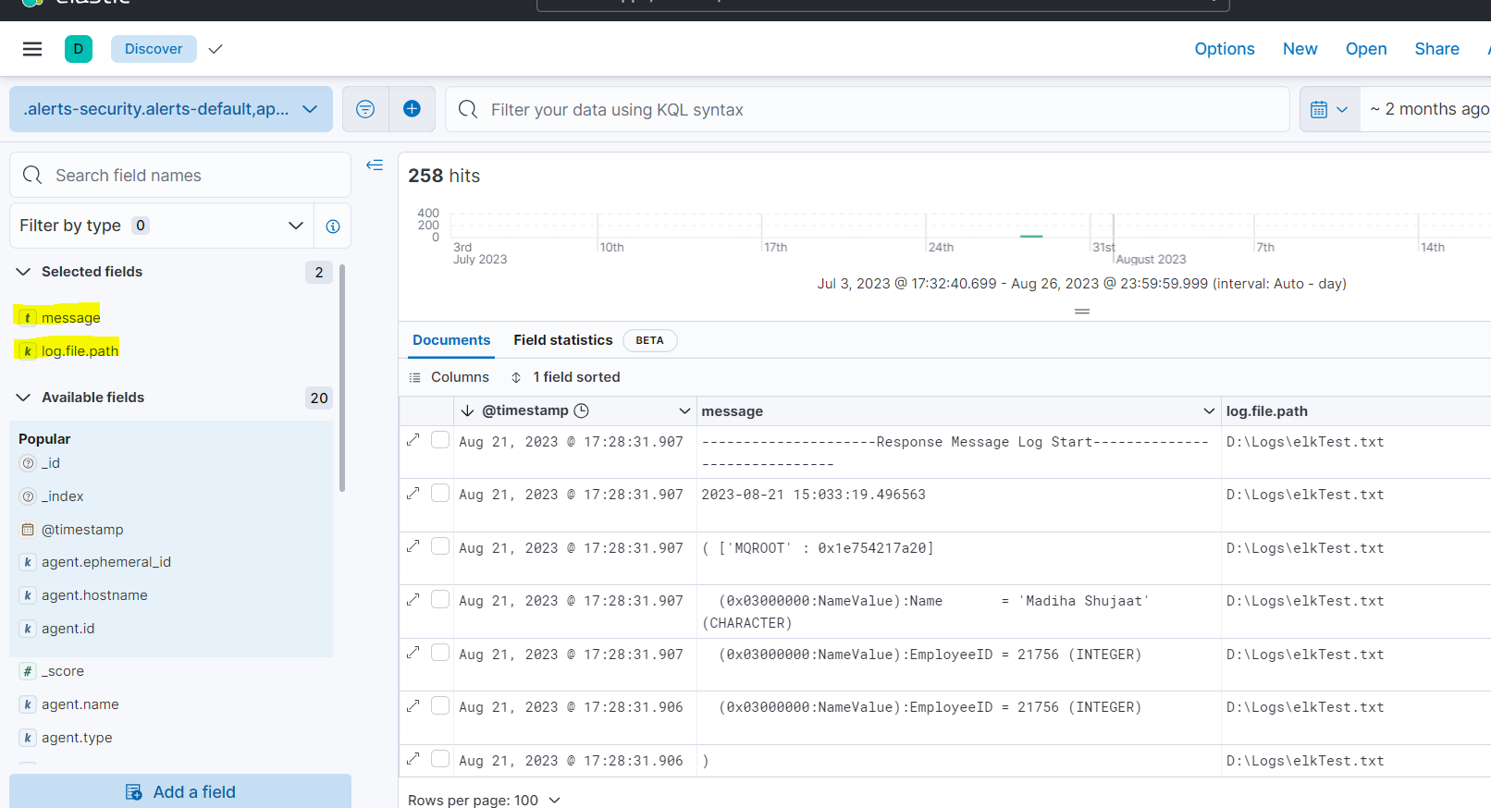Open the Rows per page dropdown
The height and width of the screenshot is (808, 1491).
(x=485, y=800)
